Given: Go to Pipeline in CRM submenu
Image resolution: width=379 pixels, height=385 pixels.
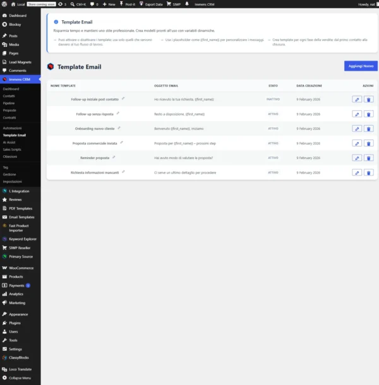Looking at the screenshot, I should (x=9, y=103).
